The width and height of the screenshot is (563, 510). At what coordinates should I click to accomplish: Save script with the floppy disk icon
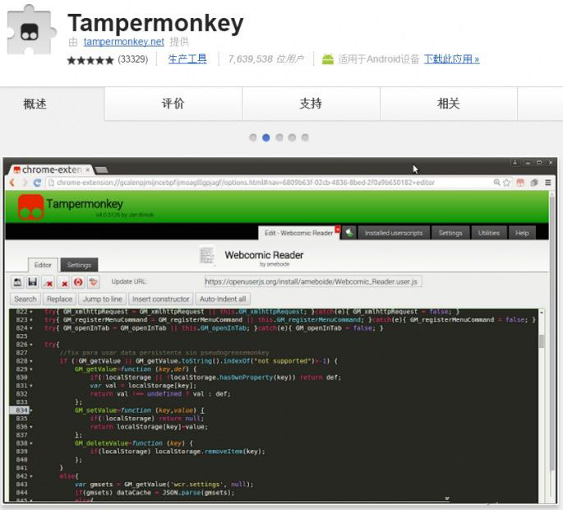pyautogui.click(x=33, y=282)
